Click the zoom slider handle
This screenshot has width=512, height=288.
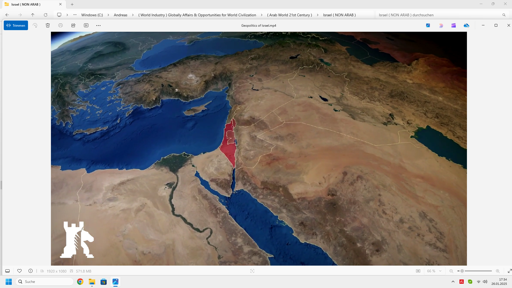462,271
